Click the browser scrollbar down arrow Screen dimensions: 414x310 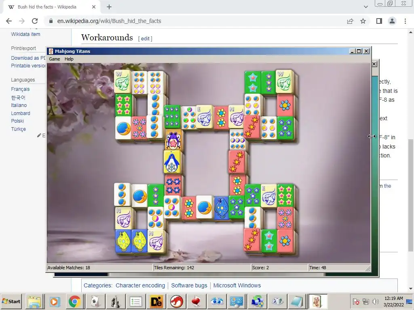pos(411,289)
